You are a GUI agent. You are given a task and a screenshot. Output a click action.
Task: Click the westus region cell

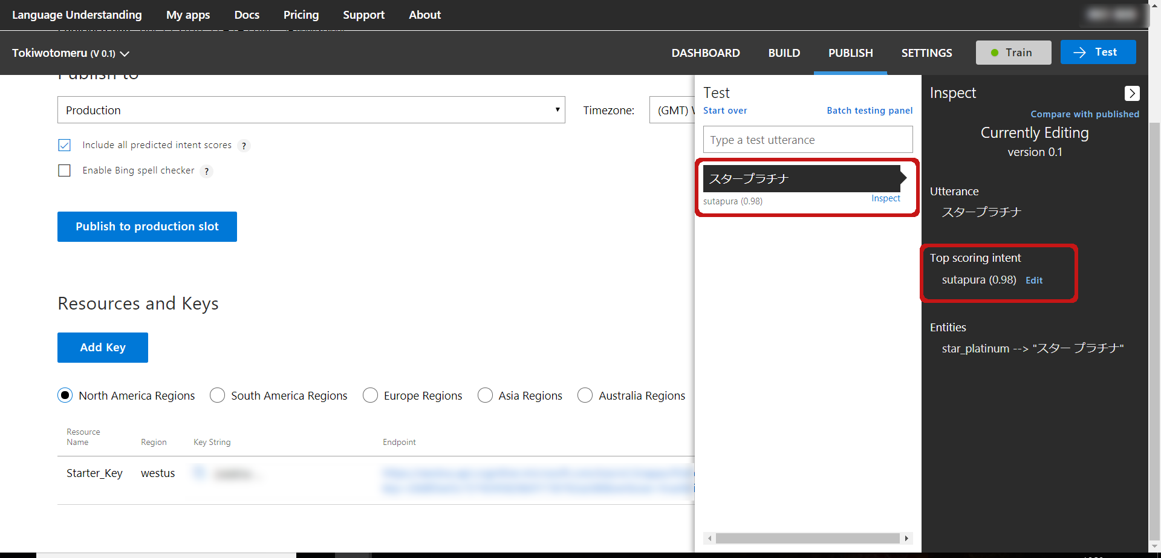pyautogui.click(x=158, y=473)
